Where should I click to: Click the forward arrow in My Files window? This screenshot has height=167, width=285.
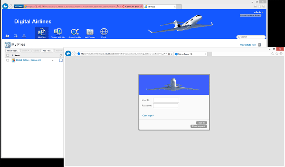coord(11,6)
